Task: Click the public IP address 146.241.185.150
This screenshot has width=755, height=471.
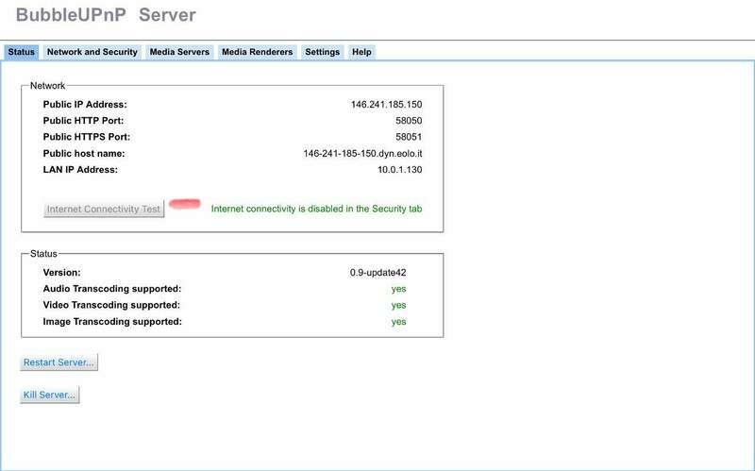Action: (x=385, y=105)
